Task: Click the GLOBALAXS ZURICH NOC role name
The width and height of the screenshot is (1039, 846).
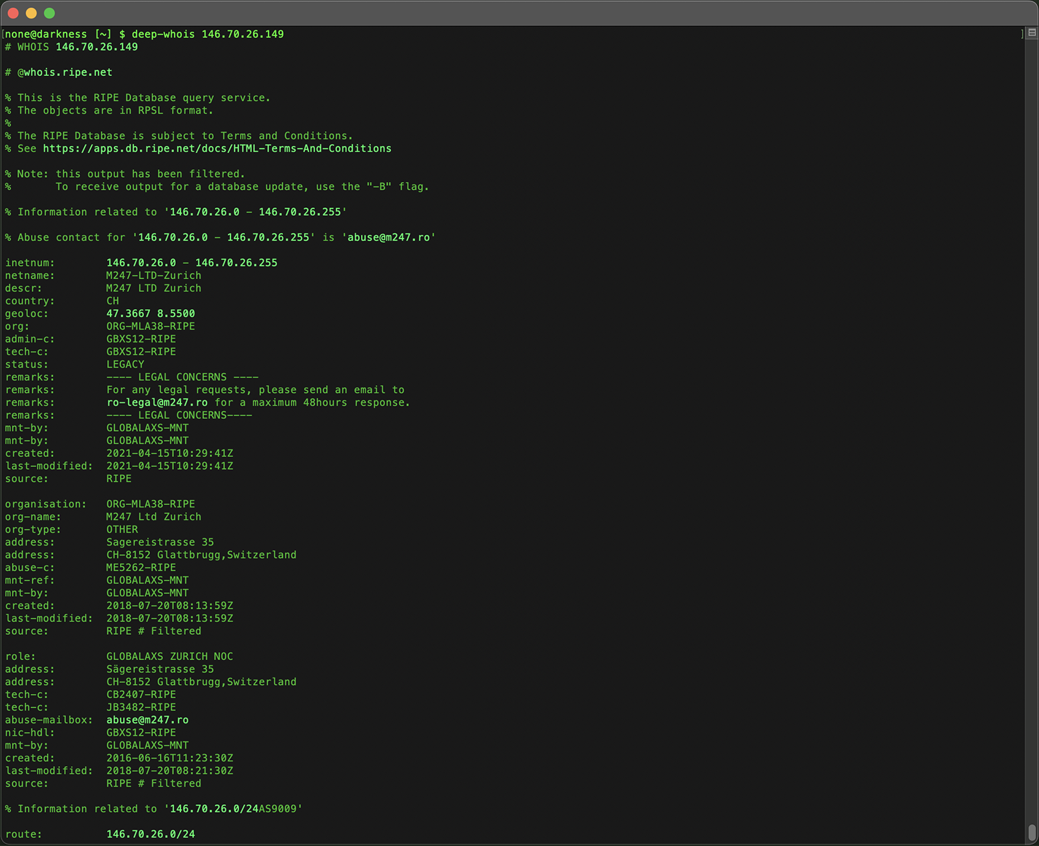Action: point(170,656)
